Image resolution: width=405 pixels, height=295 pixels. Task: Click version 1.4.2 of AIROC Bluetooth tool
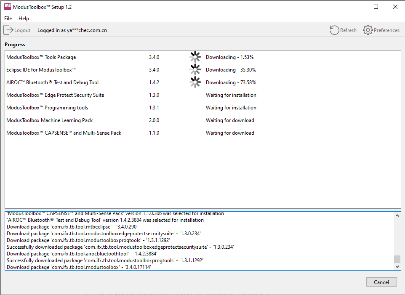pyautogui.click(x=154, y=82)
